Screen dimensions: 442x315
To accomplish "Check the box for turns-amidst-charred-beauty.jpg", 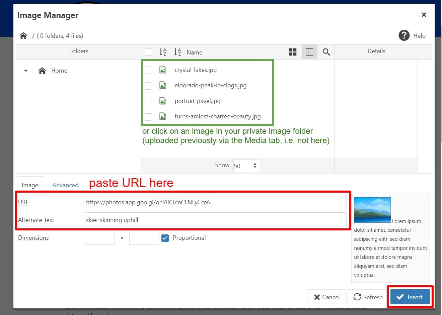I will (x=148, y=117).
